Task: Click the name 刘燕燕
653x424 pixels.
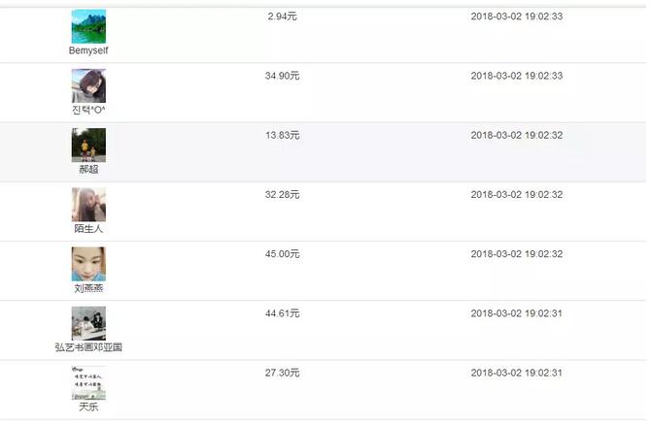Action: pyautogui.click(x=88, y=288)
